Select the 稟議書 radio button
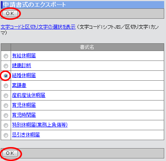The image size is (166, 161). click(x=6, y=86)
